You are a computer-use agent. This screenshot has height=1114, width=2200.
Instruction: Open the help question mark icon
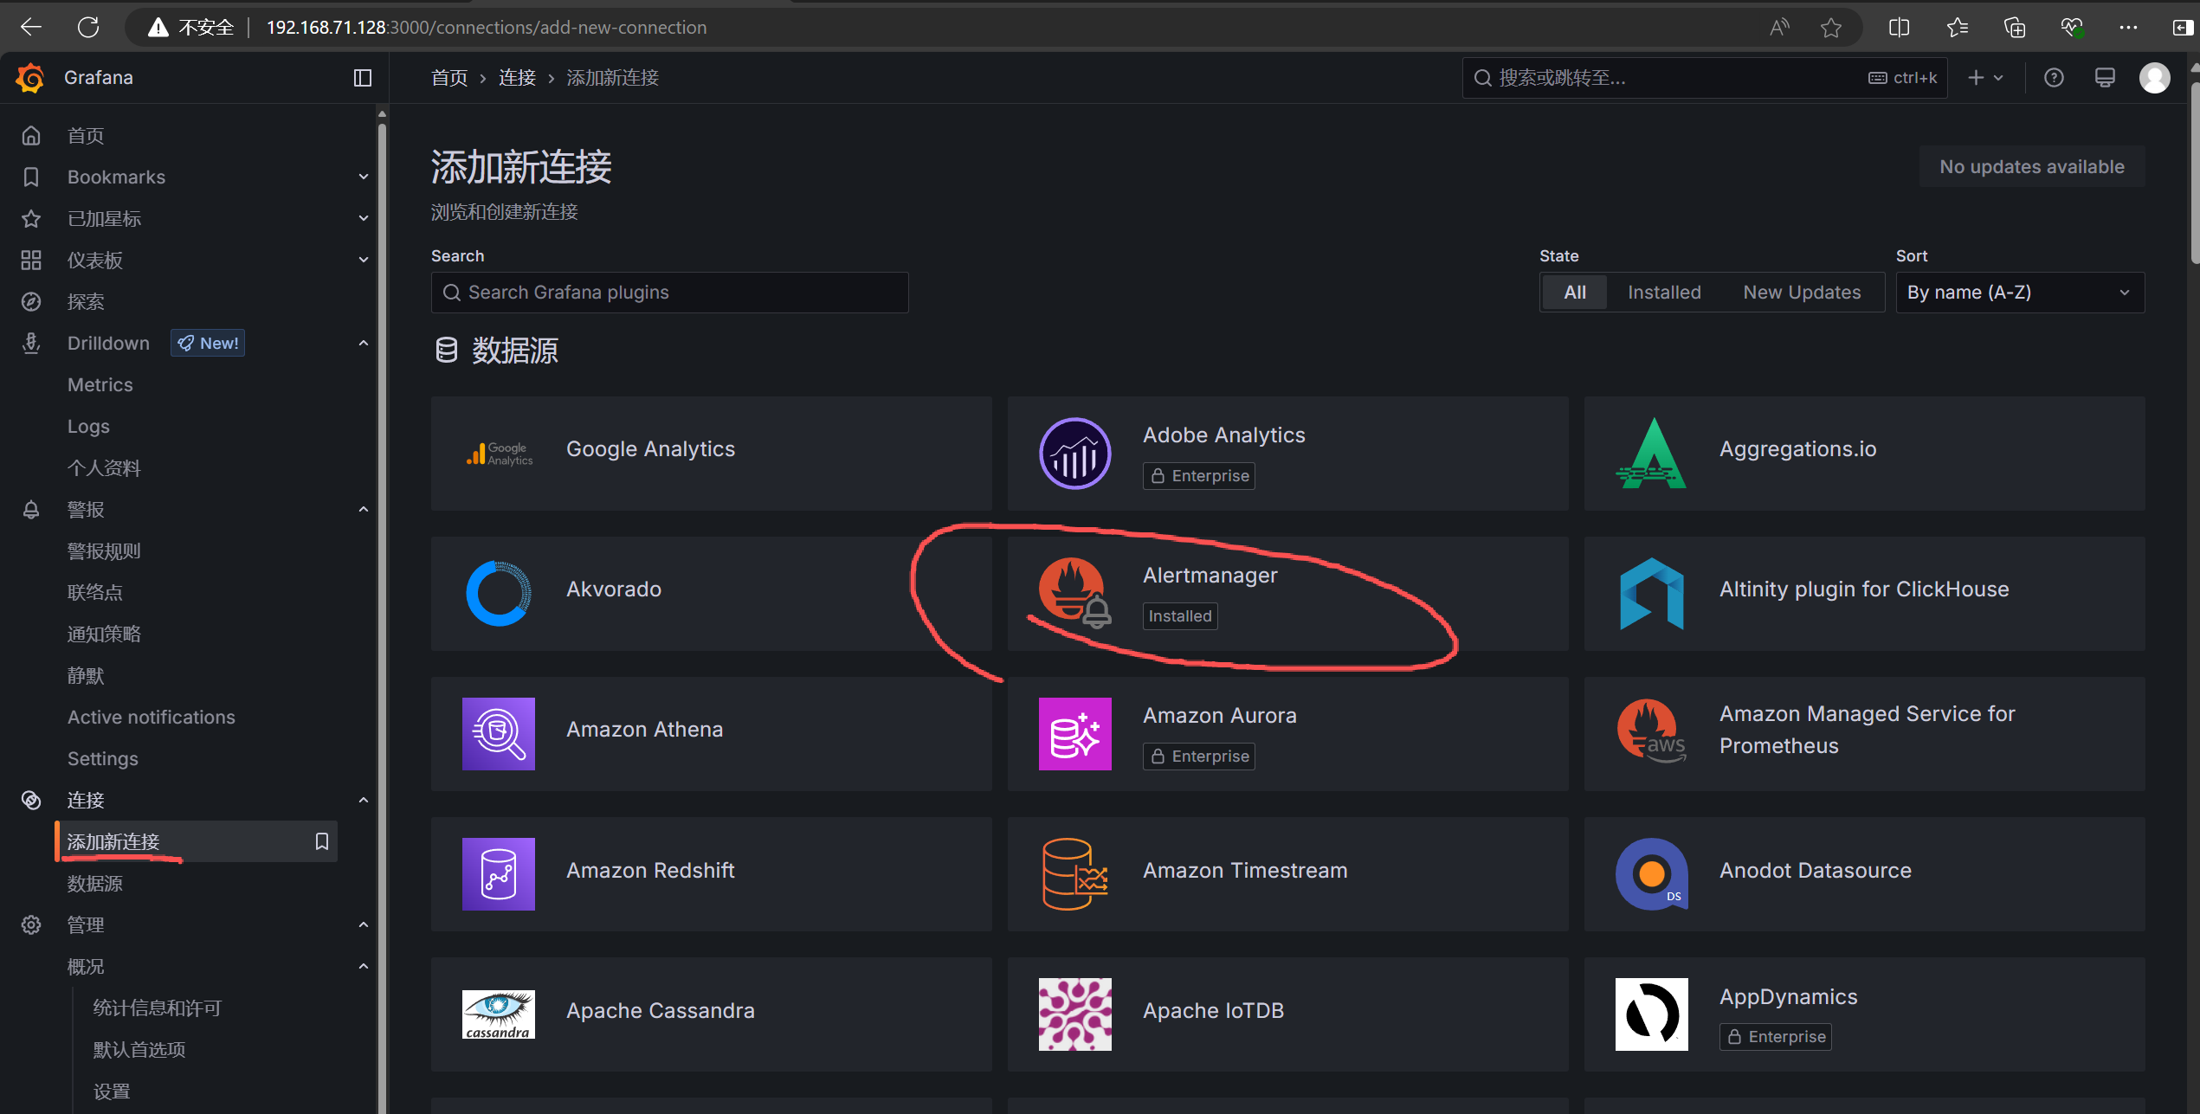click(x=2054, y=78)
